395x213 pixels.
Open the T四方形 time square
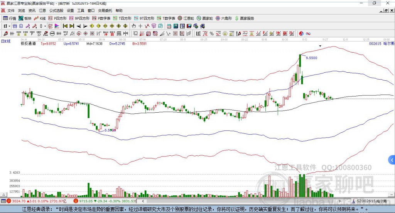[122, 18]
